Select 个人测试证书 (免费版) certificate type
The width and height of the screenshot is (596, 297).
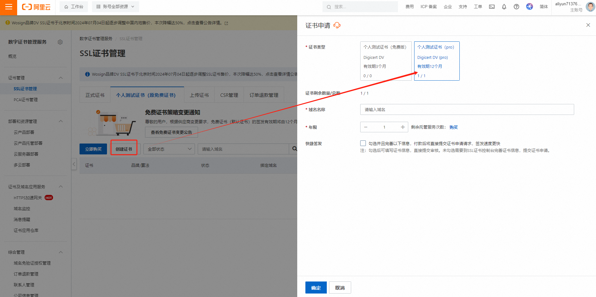click(385, 61)
